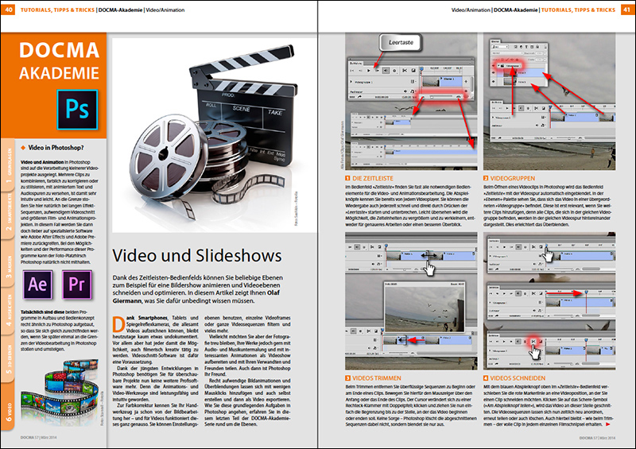This screenshot has width=636, height=449.
Task: Click clapperboard and film reel image
Action: point(213,134)
